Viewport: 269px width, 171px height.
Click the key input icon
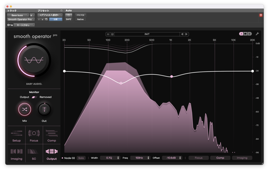(x=10, y=25)
